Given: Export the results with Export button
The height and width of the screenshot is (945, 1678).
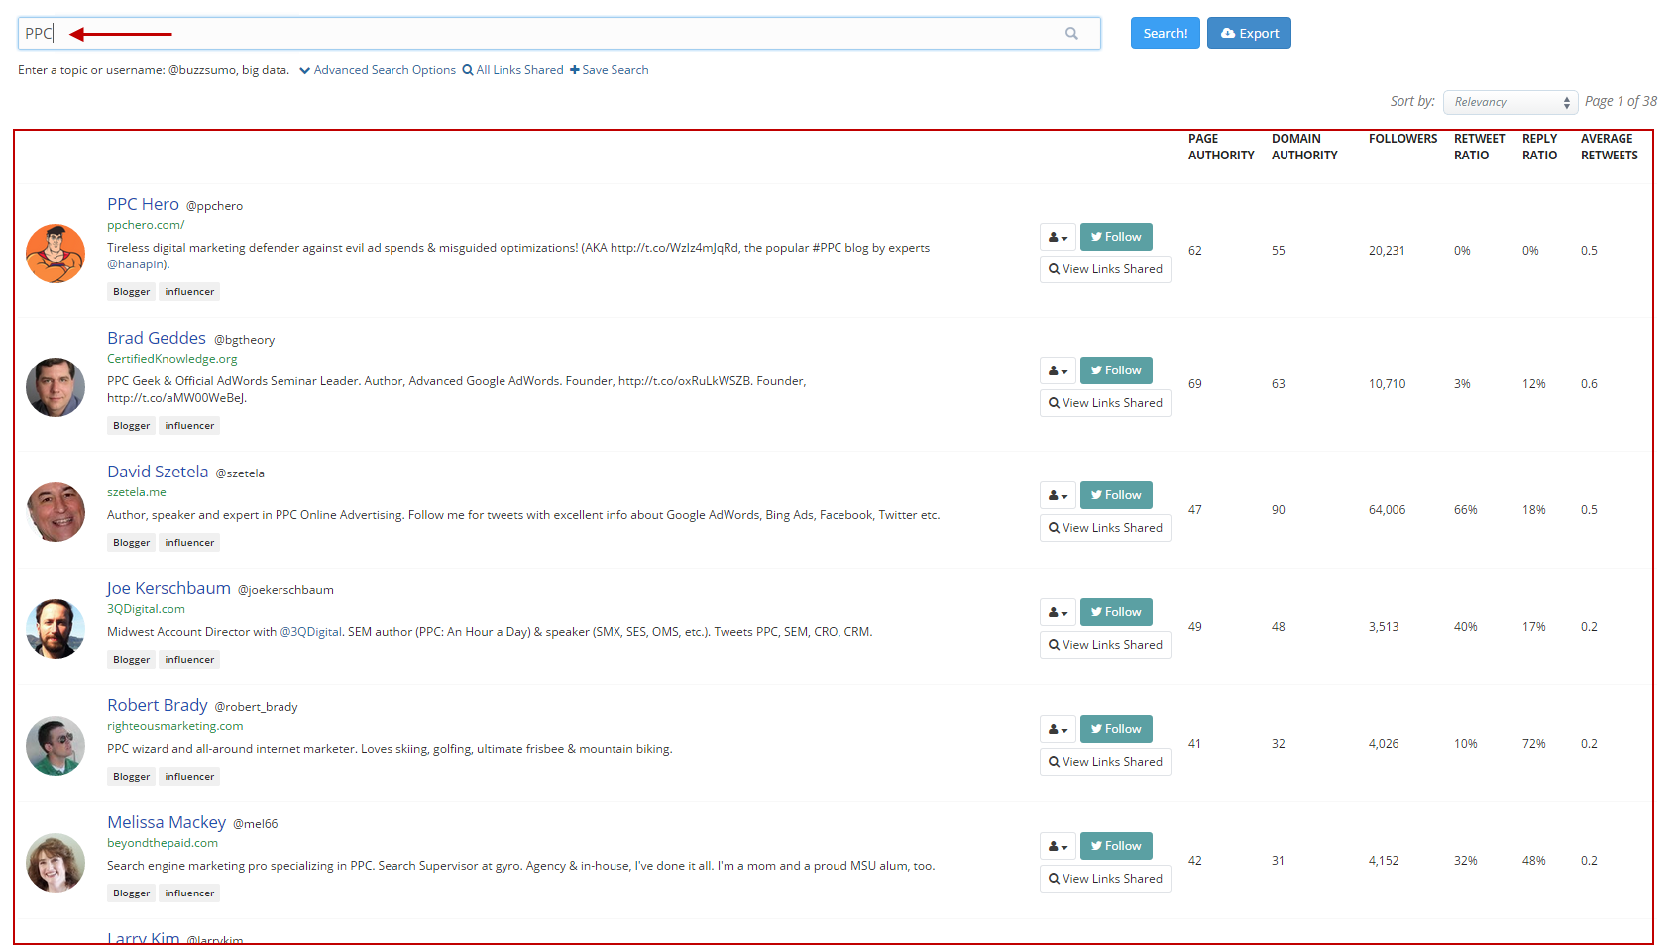Looking at the screenshot, I should (1249, 33).
